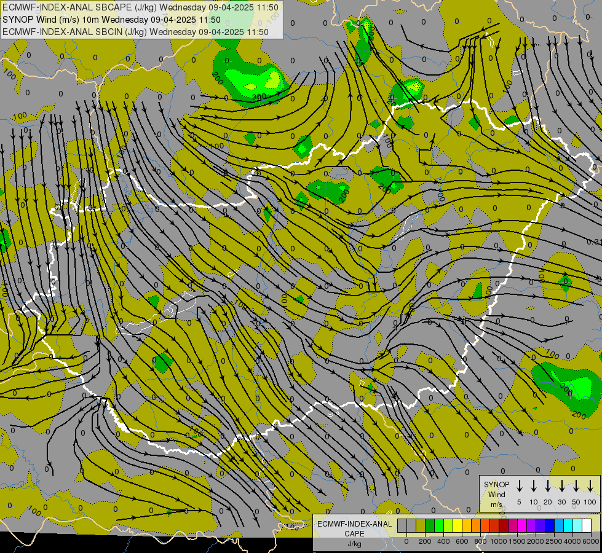Image resolution: width=602 pixels, height=553 pixels.
Task: Click the 1000 tick label on CAPE scale
Action: [499, 541]
